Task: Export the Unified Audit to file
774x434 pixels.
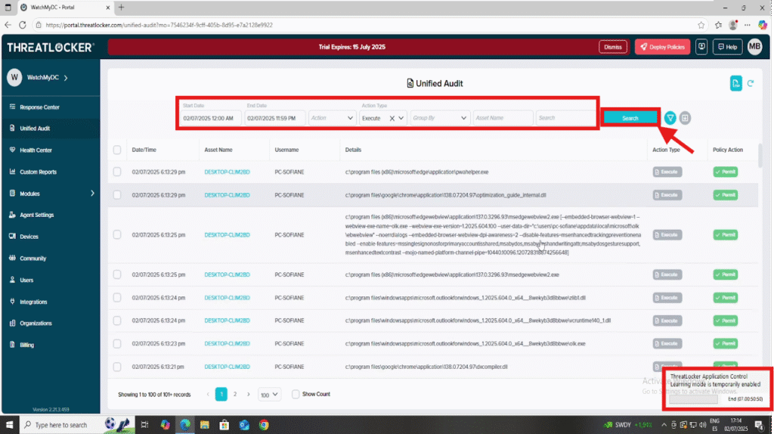Action: 735,83
